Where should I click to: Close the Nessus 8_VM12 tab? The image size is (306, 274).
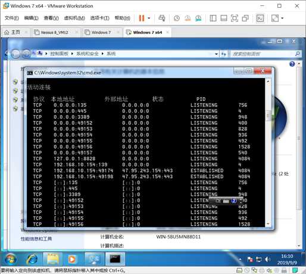point(77,32)
